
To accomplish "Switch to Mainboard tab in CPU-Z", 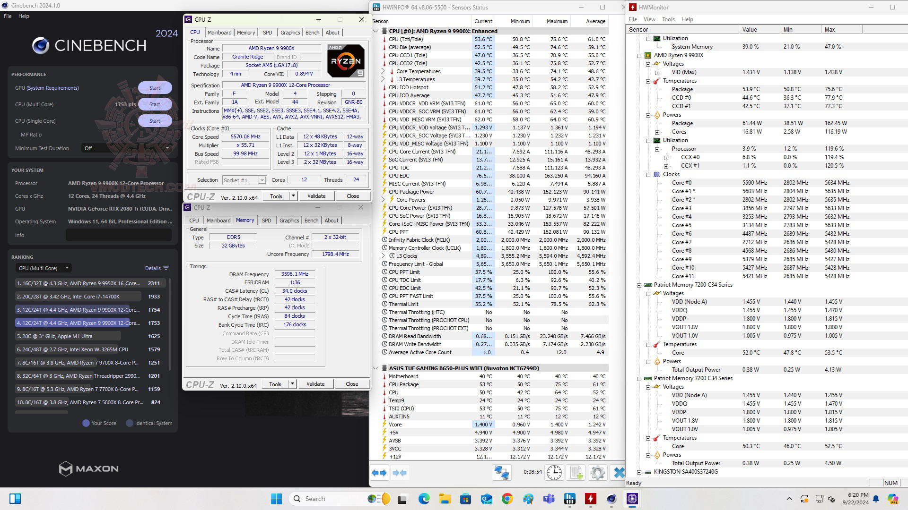I will pos(219,33).
